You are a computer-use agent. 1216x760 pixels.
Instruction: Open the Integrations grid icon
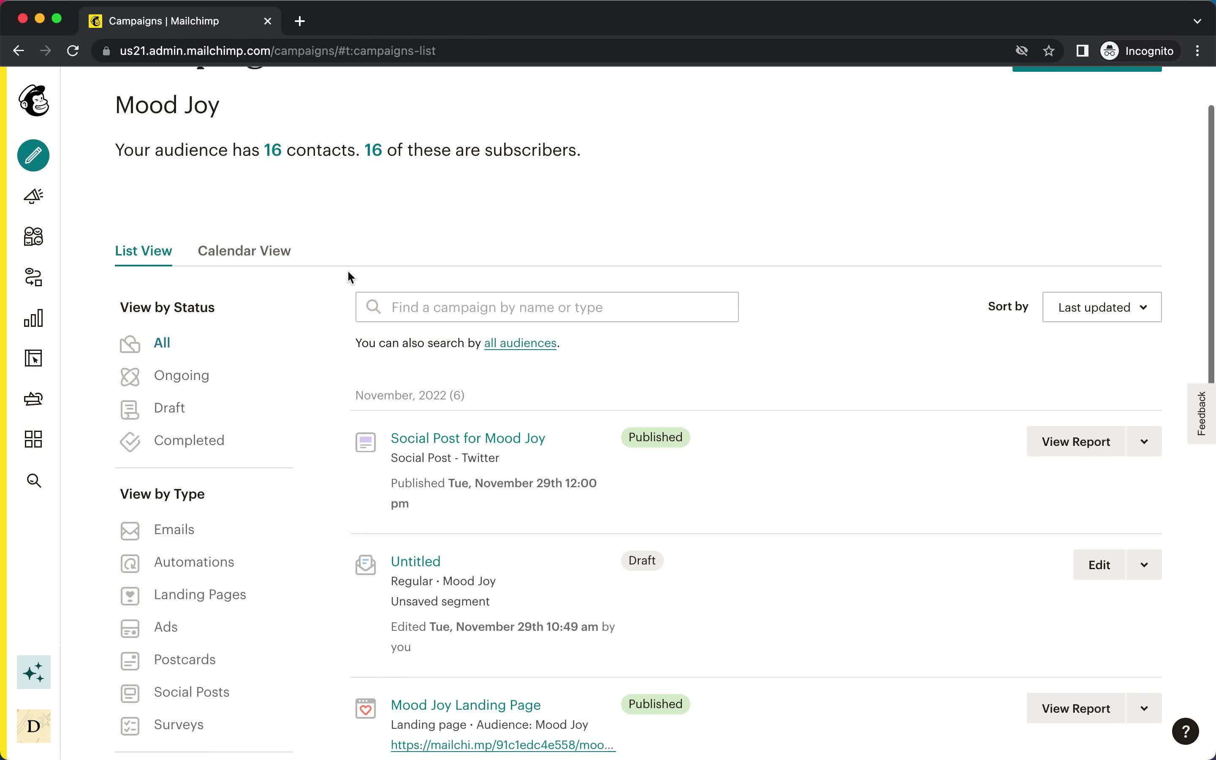click(x=34, y=439)
